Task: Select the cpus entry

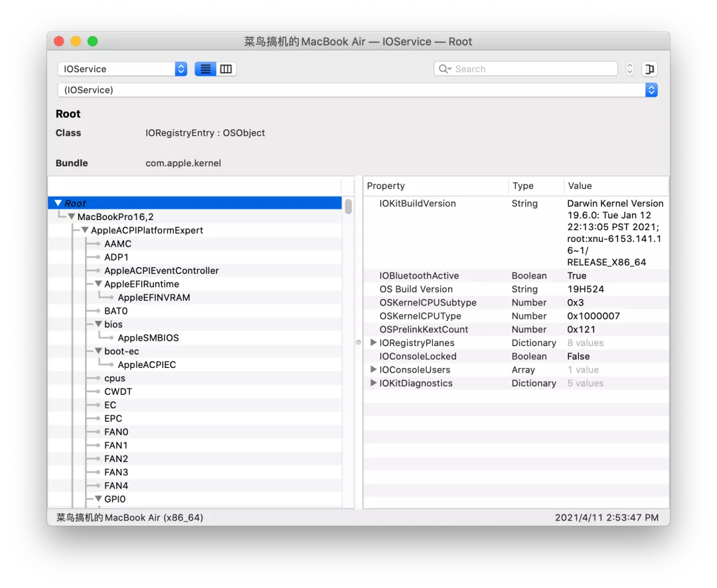Action: (114, 378)
